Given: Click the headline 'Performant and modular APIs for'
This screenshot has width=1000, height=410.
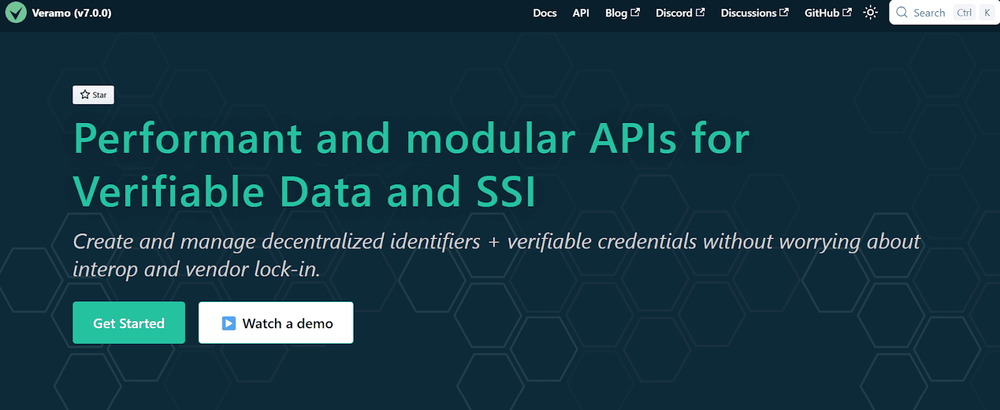Looking at the screenshot, I should [411, 138].
